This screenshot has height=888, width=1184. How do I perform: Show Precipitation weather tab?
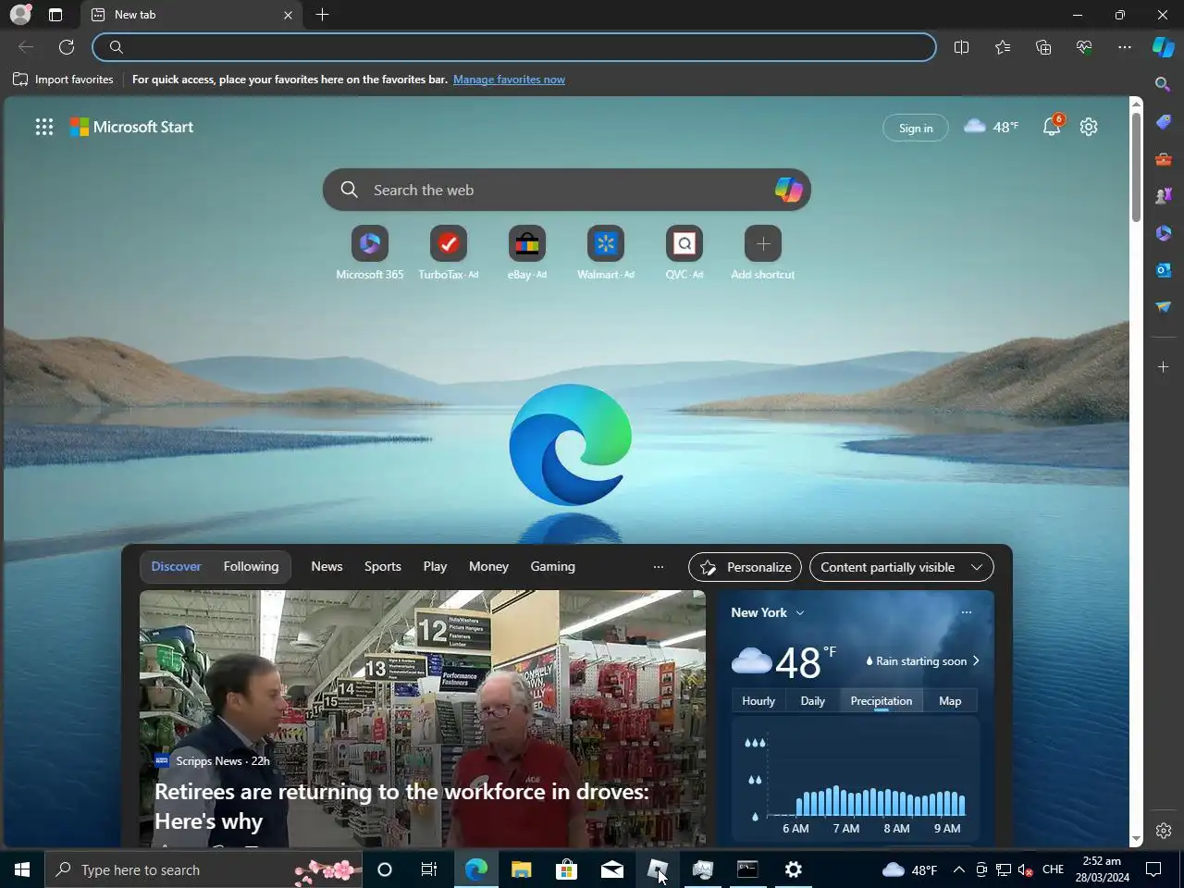[881, 701]
